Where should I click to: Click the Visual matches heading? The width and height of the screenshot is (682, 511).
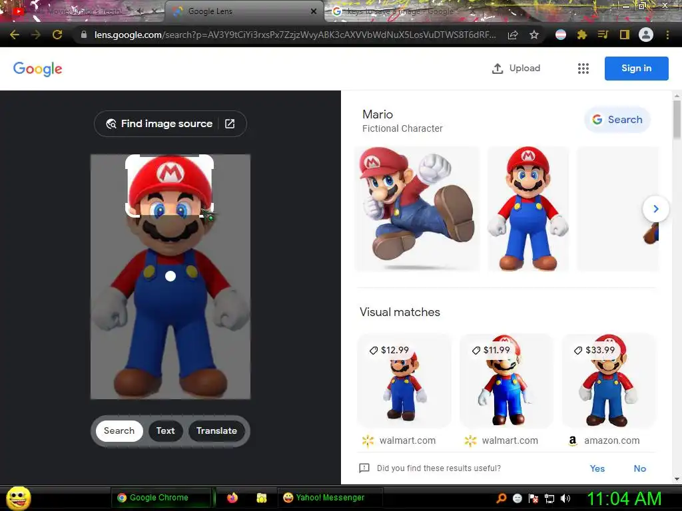click(400, 312)
